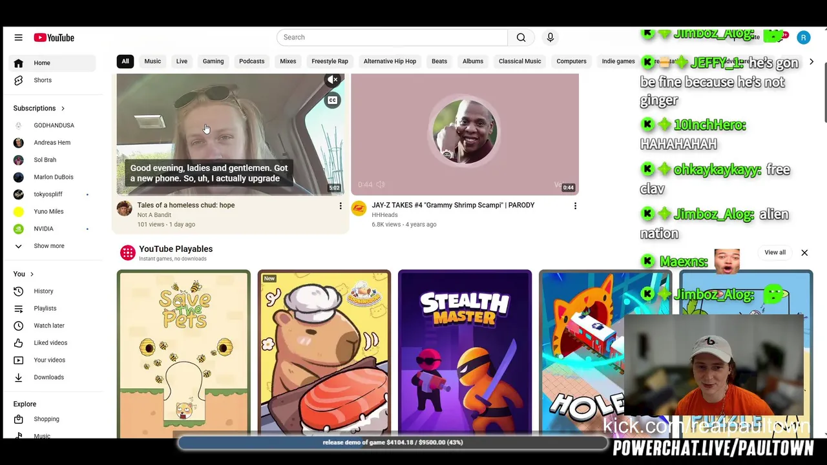Select the Freestyle Rap chip
Image resolution: width=827 pixels, height=465 pixels.
pos(330,61)
